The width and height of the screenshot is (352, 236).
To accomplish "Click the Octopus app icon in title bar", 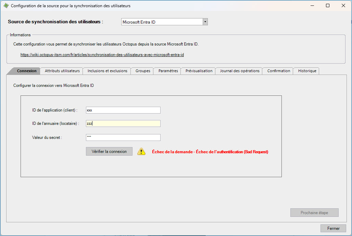I will (6, 6).
